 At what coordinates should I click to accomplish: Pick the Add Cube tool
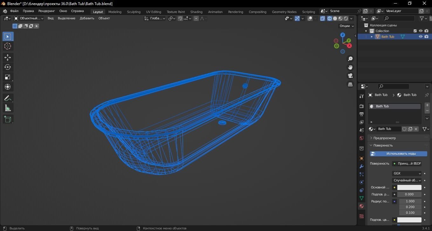click(x=8, y=119)
